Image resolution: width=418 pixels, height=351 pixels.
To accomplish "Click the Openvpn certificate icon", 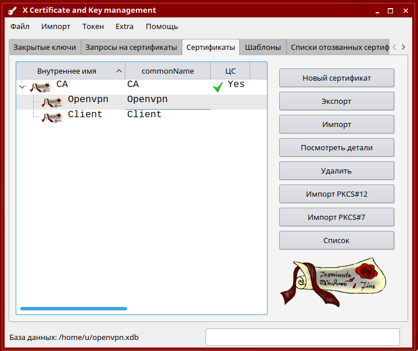I will (x=52, y=102).
